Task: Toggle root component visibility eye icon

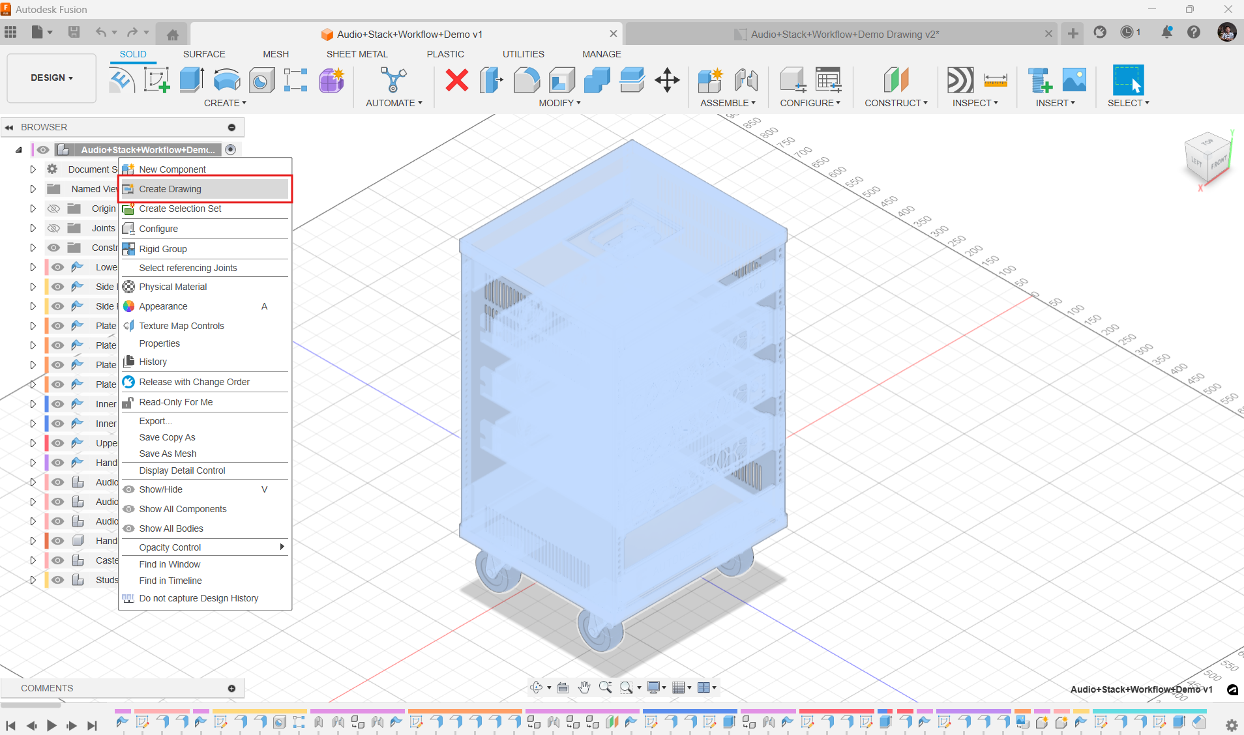Action: (x=43, y=150)
